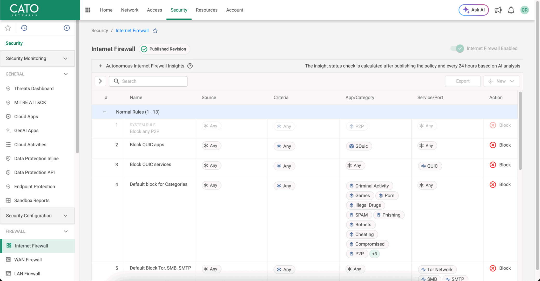Switch to the Network tab
Viewport: 540px width, 281px height.
tap(130, 10)
